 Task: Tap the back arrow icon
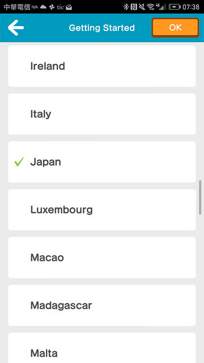(16, 28)
